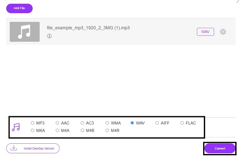Pick the WMA radio button

[107, 123]
